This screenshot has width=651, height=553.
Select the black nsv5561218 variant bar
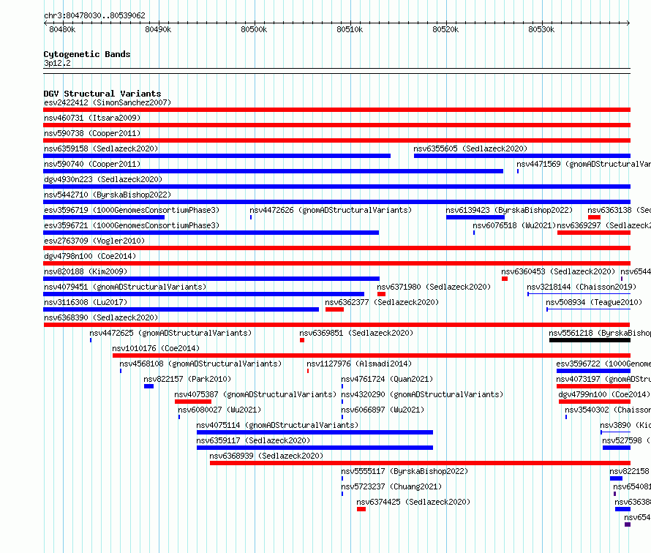pos(590,340)
